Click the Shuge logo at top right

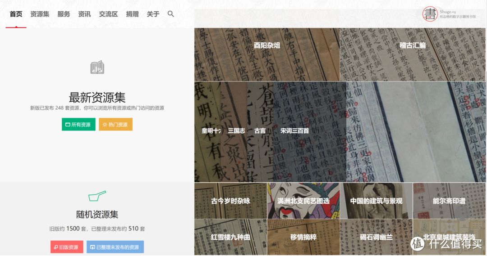[x=449, y=14]
